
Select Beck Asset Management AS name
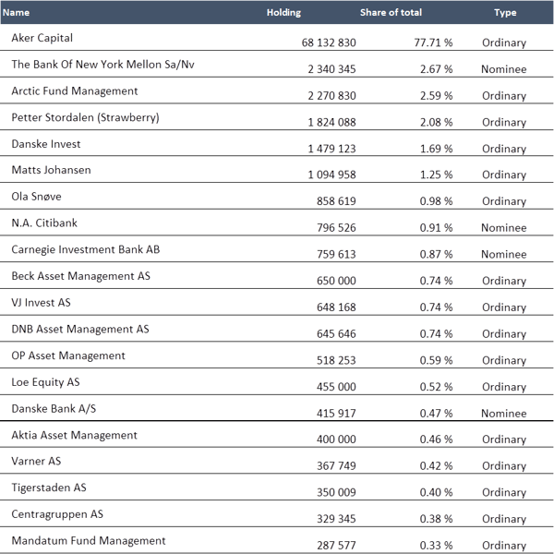81,276
